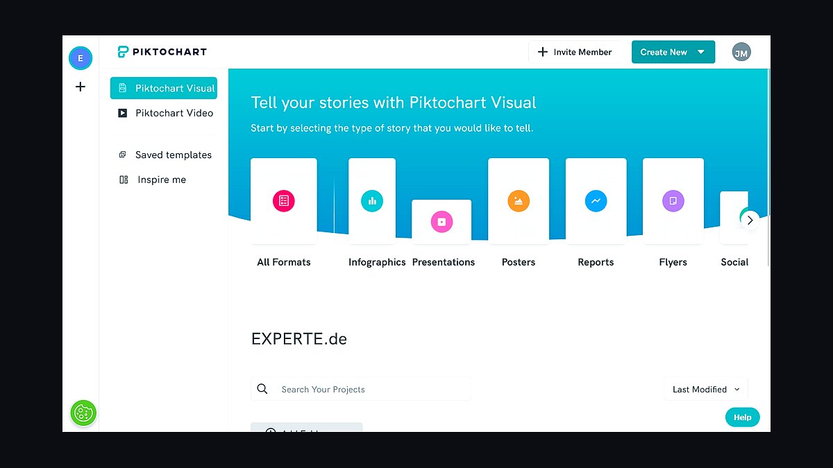Click the All Formats label
Screen dimensions: 833x468
point(284,262)
